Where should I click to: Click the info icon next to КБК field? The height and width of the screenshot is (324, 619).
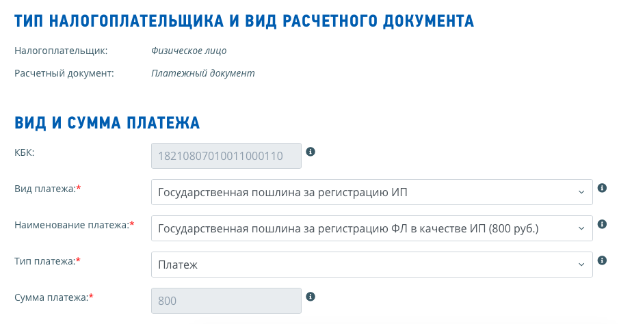coord(311,152)
